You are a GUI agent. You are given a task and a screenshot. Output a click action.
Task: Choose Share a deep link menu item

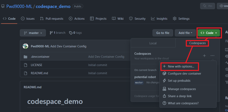188,96
